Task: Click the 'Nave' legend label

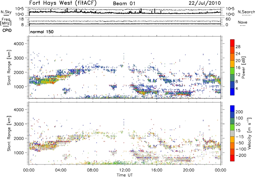Action: click(243, 22)
